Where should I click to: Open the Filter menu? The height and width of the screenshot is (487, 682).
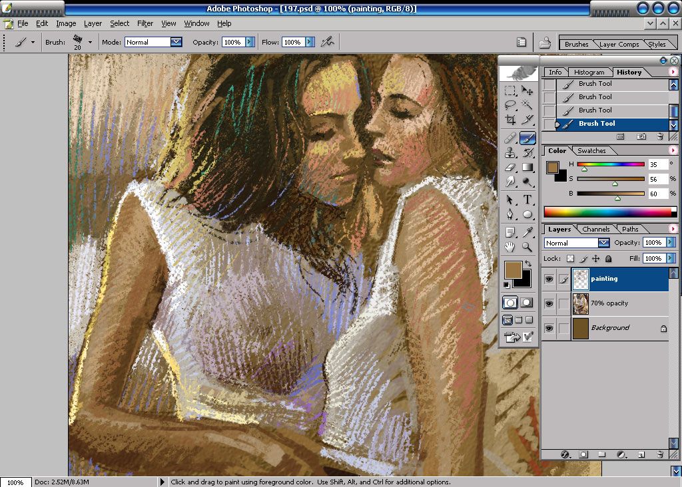pyautogui.click(x=145, y=23)
